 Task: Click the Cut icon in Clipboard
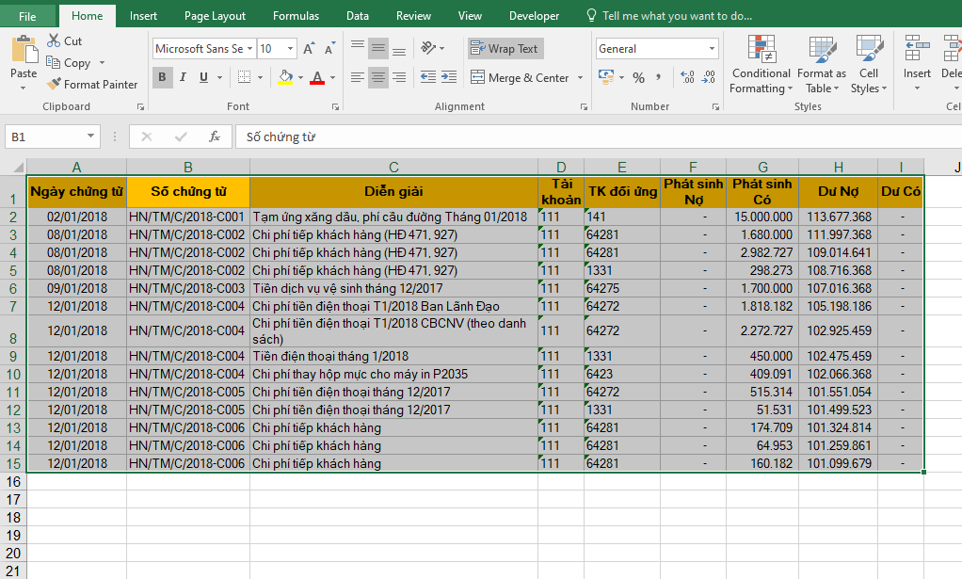tap(54, 41)
